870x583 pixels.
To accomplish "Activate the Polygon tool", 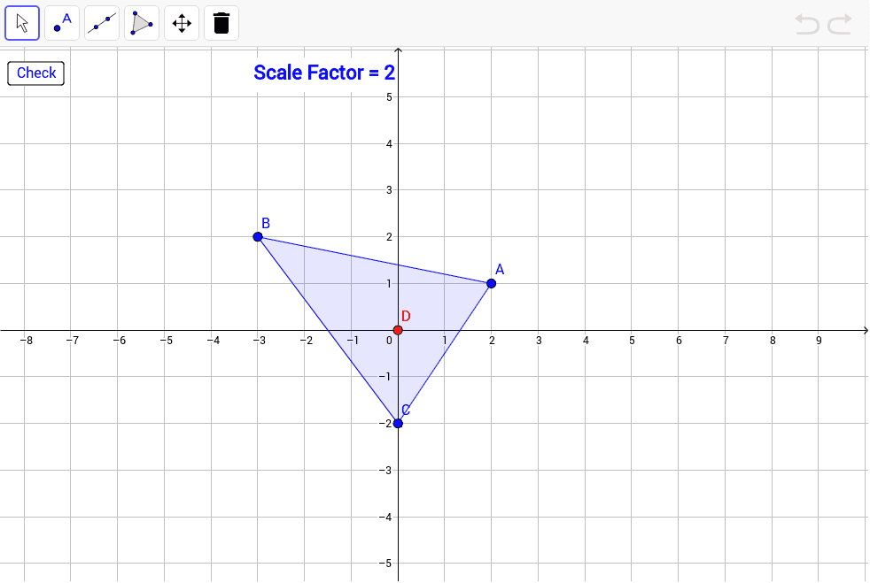I will [142, 23].
